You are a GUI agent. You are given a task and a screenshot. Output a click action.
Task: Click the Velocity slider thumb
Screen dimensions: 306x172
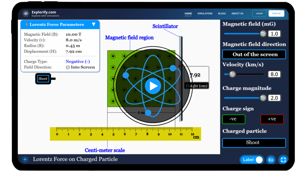(x=232, y=74)
